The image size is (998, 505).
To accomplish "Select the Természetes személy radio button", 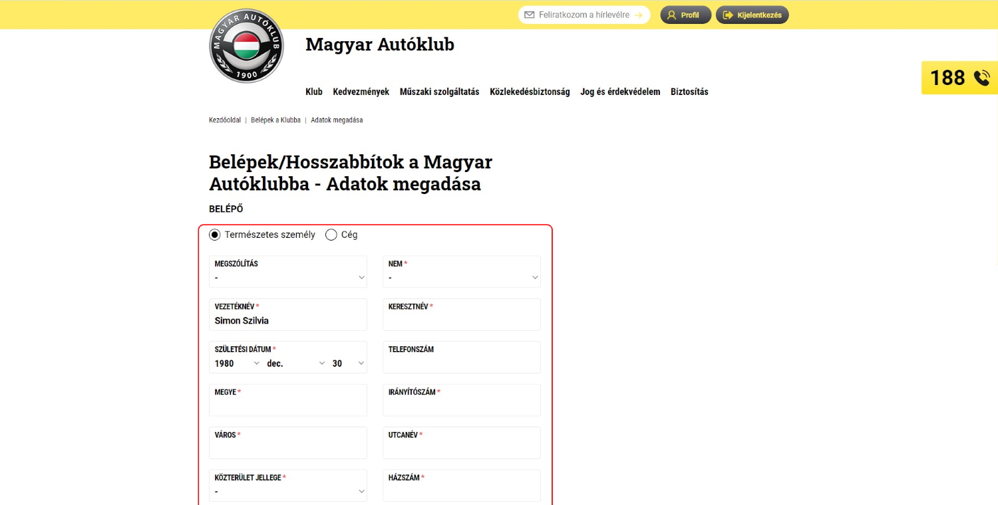I will [x=215, y=235].
